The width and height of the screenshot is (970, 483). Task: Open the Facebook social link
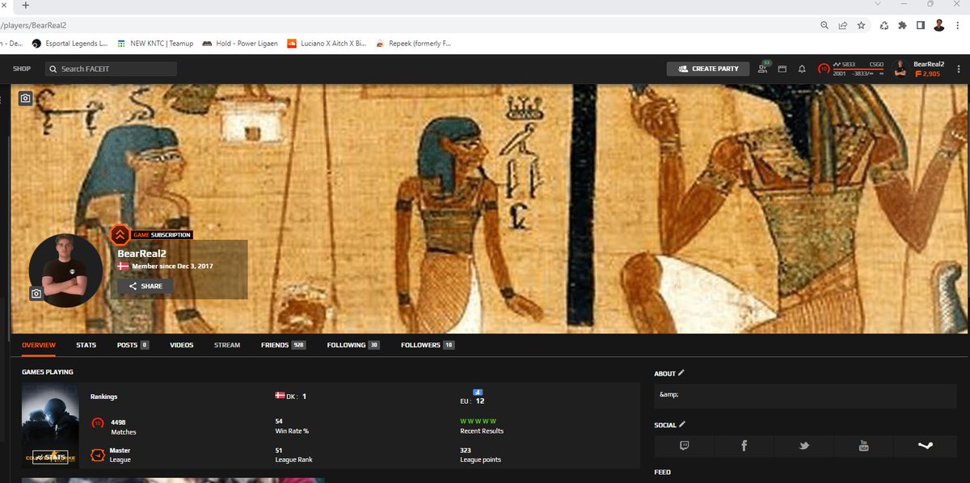coord(744,446)
